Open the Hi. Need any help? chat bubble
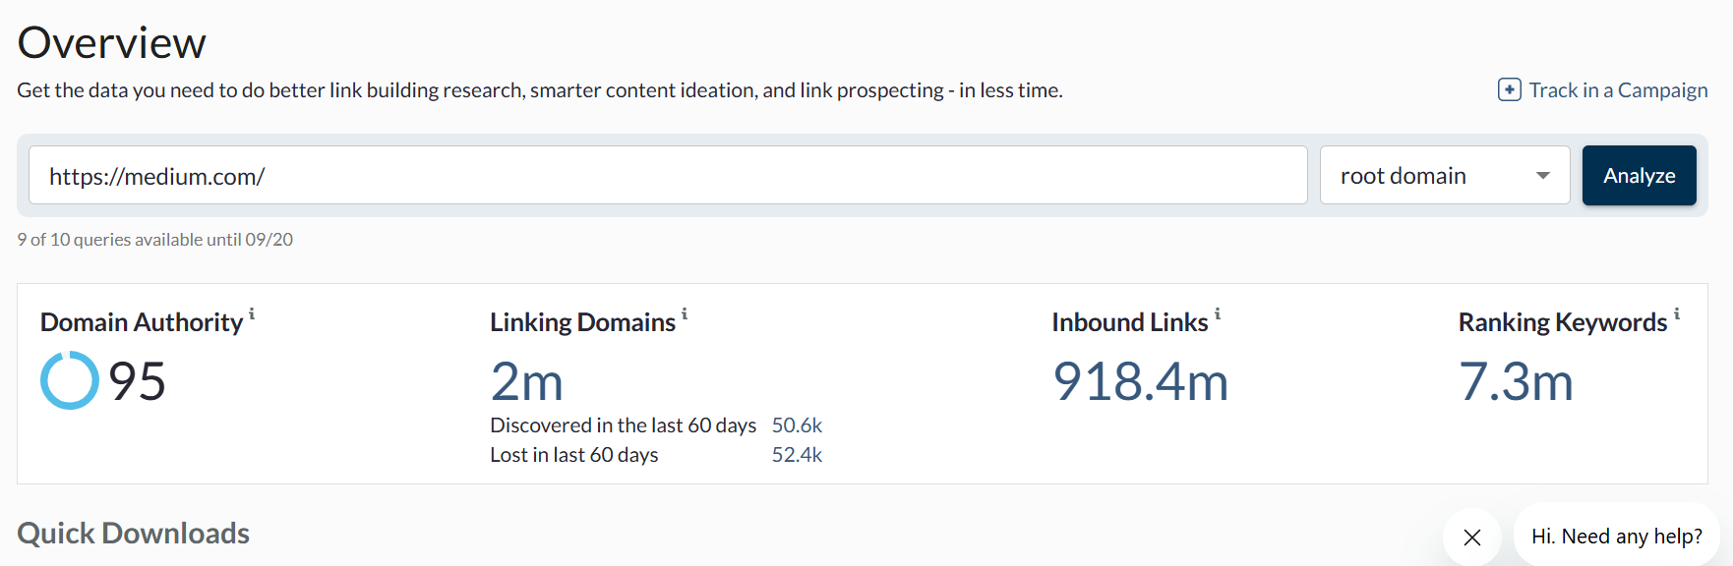This screenshot has height=566, width=1733. (x=1617, y=537)
